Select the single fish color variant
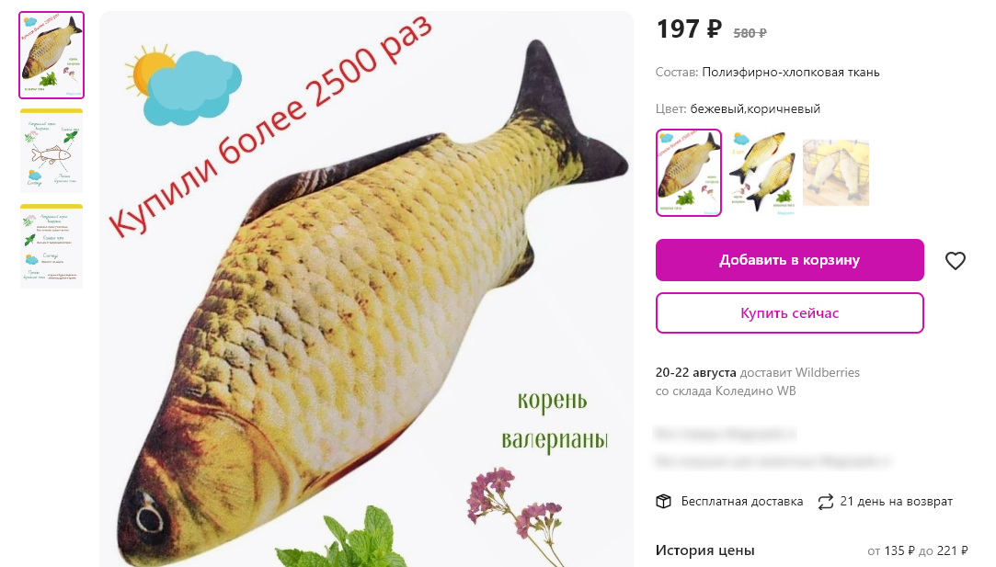The image size is (996, 567). [x=689, y=173]
